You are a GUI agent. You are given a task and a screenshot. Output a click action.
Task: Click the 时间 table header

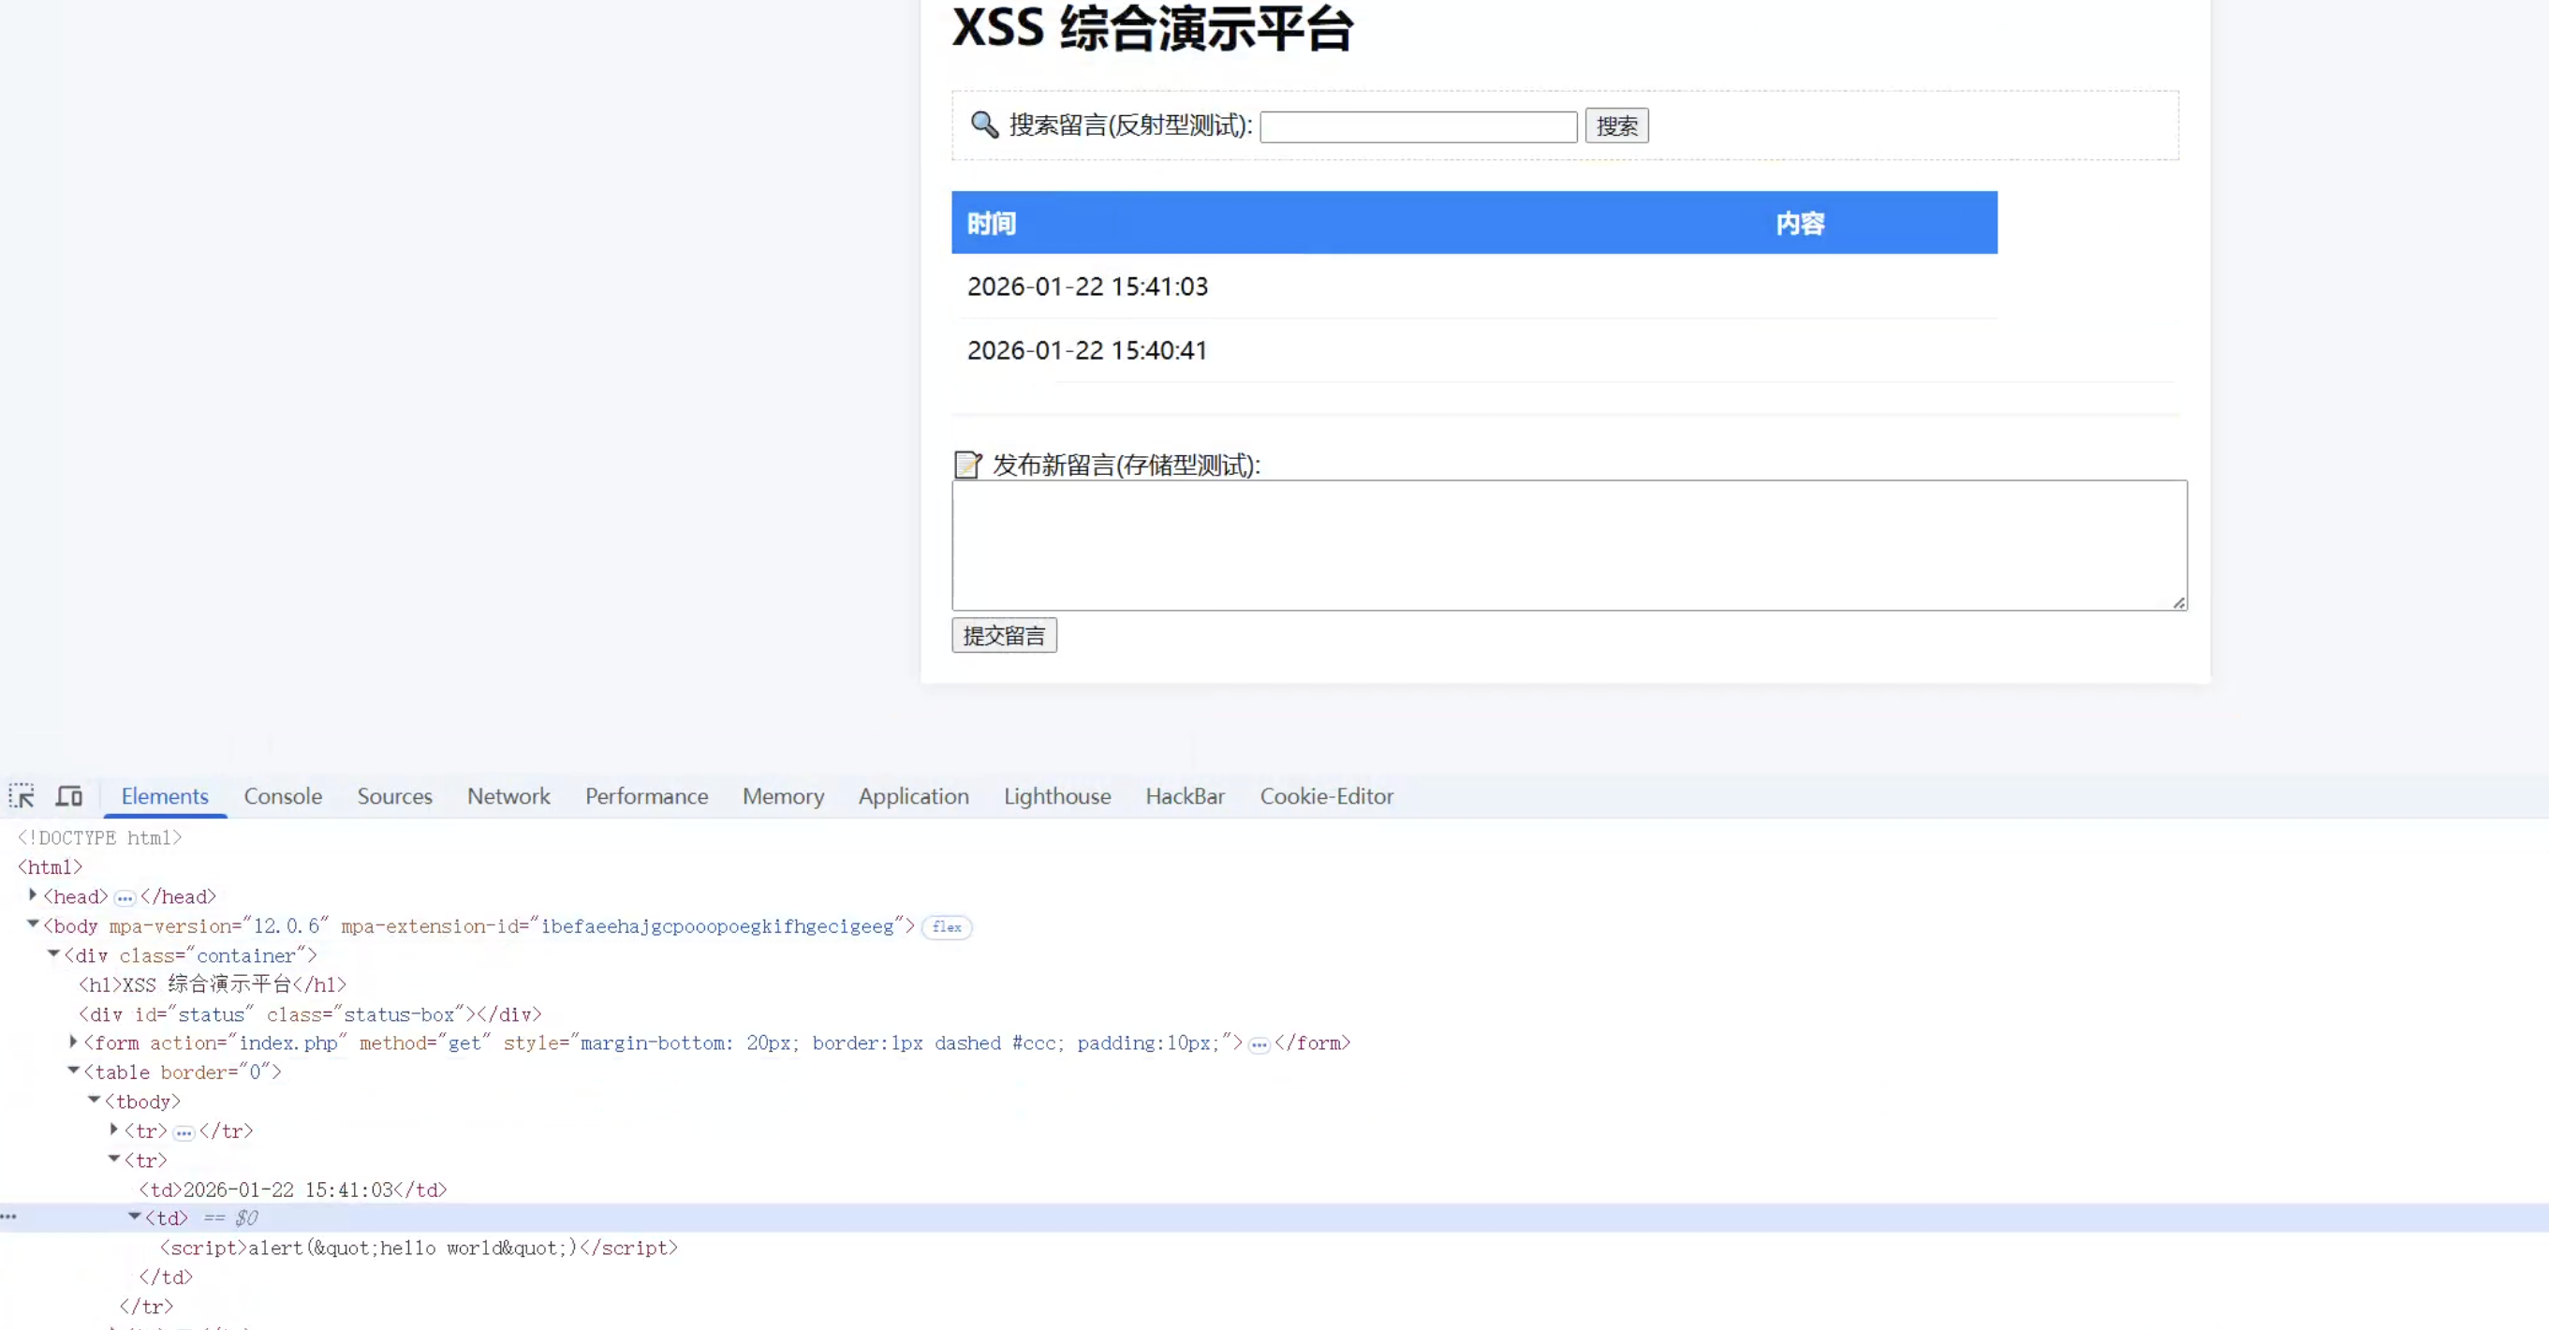pos(992,224)
